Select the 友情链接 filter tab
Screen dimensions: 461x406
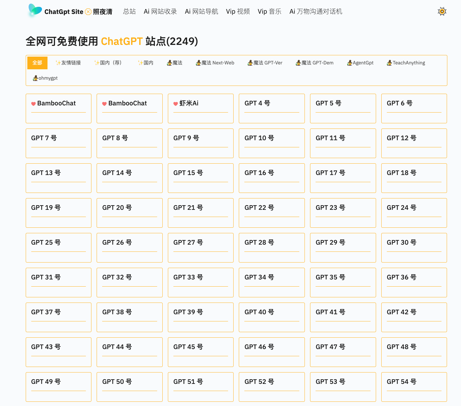coord(68,63)
